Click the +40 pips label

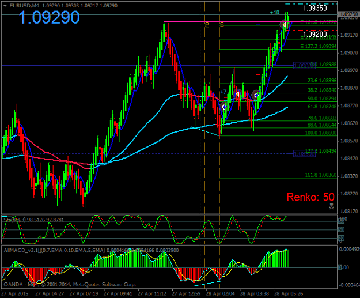[x=274, y=13]
